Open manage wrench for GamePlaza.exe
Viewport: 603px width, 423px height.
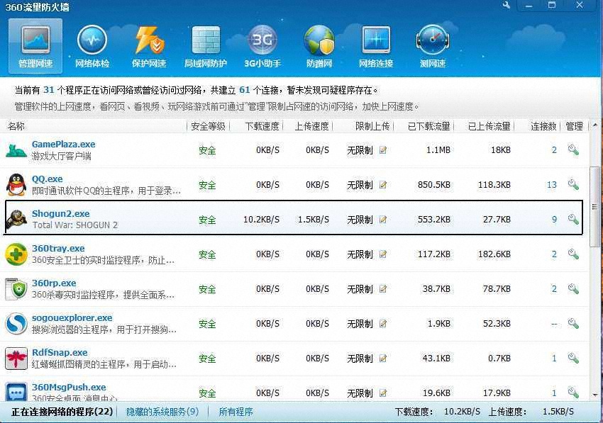click(573, 150)
